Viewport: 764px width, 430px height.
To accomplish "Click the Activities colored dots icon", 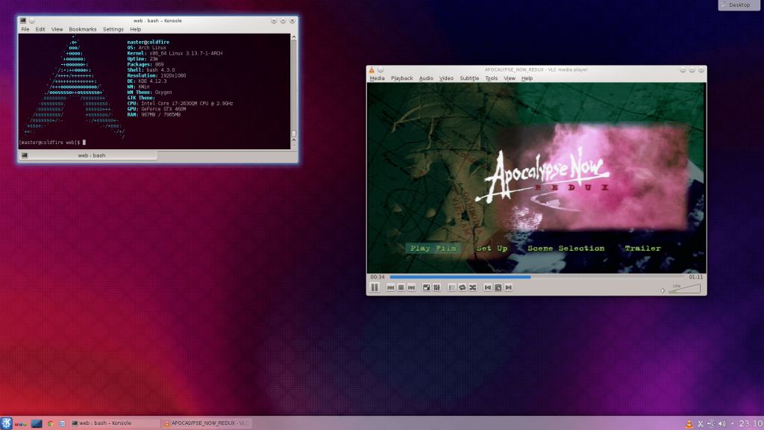I will (20, 424).
